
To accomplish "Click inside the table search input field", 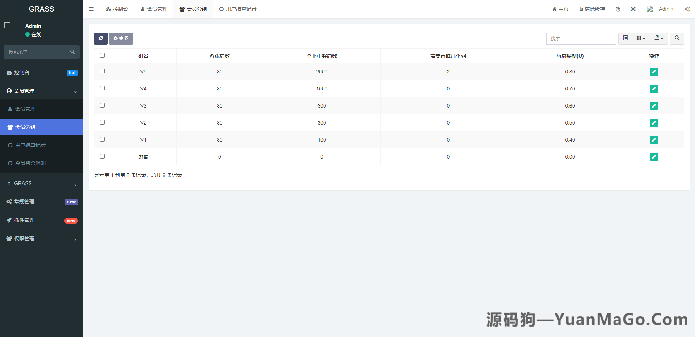I will (581, 38).
